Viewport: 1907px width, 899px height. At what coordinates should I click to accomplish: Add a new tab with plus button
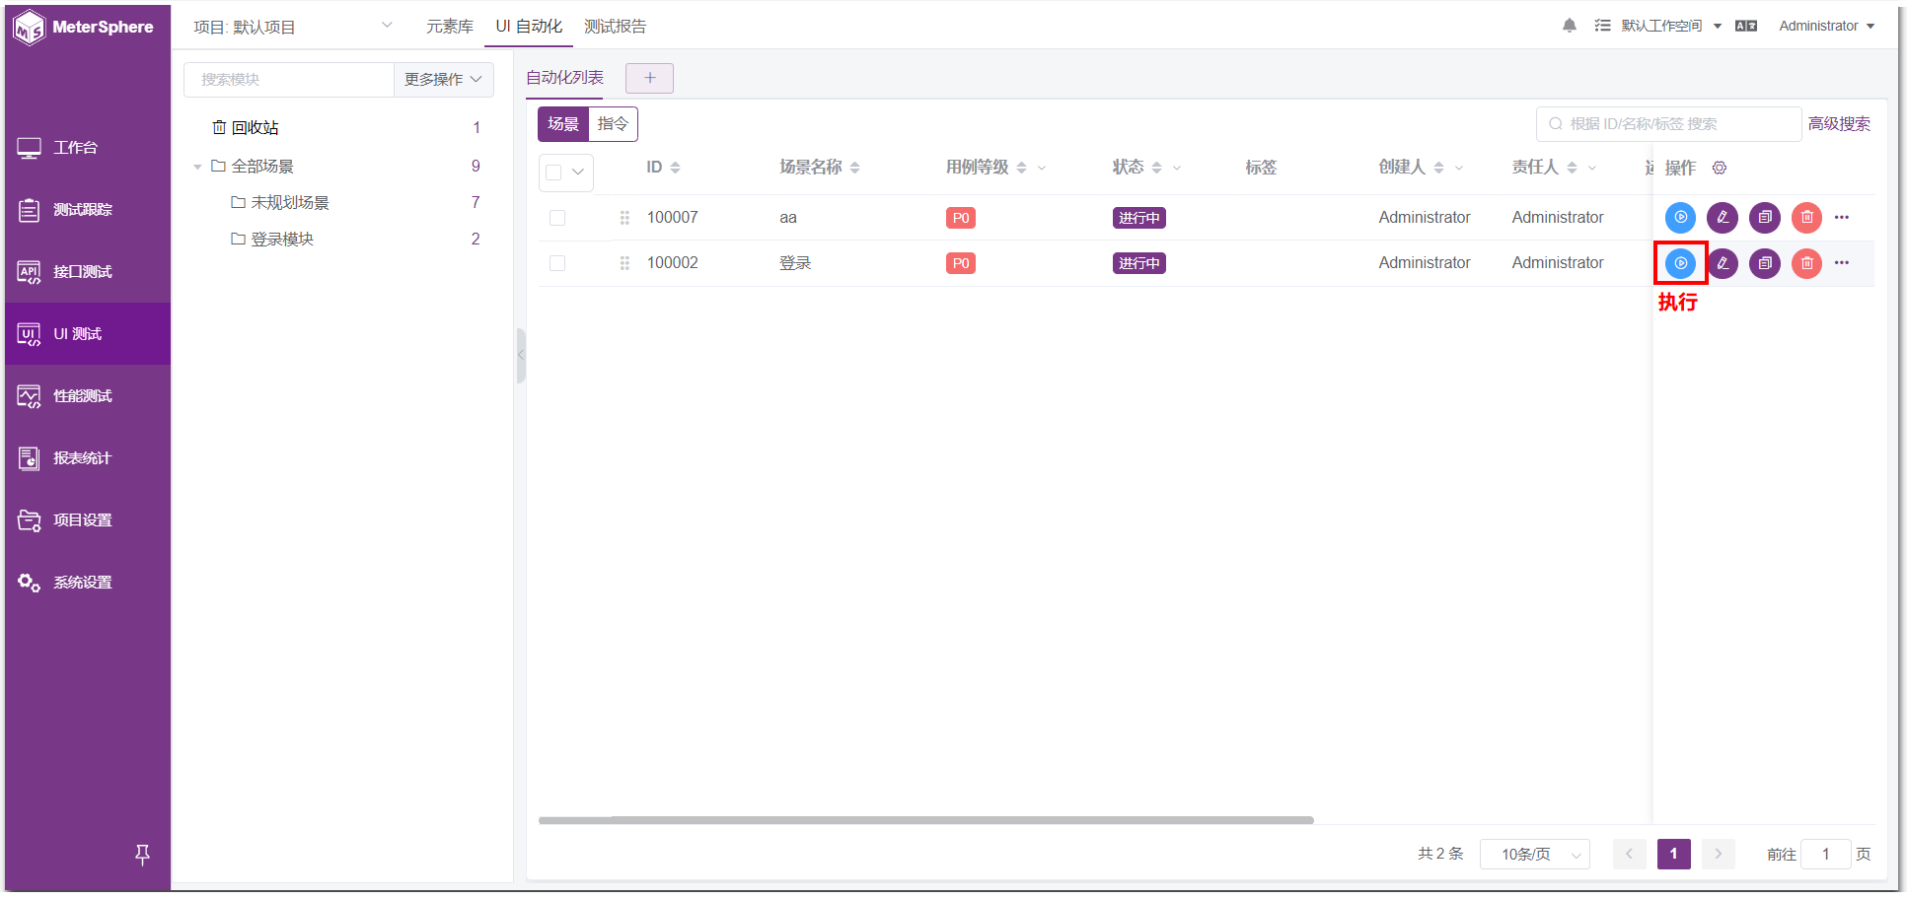[x=649, y=78]
